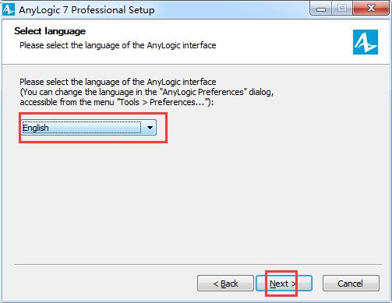Minimize the AnyLogic Setup window
This screenshot has height=303, width=392.
(x=321, y=9)
